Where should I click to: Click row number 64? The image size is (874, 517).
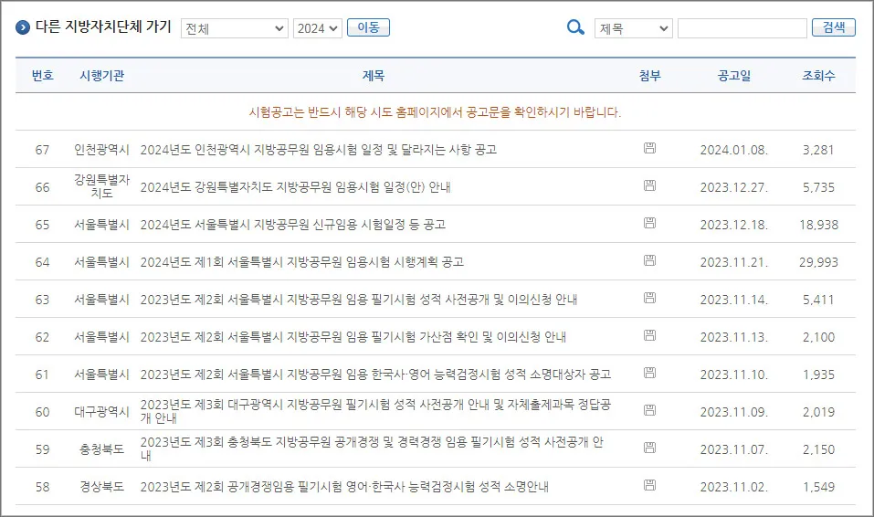coord(42,262)
